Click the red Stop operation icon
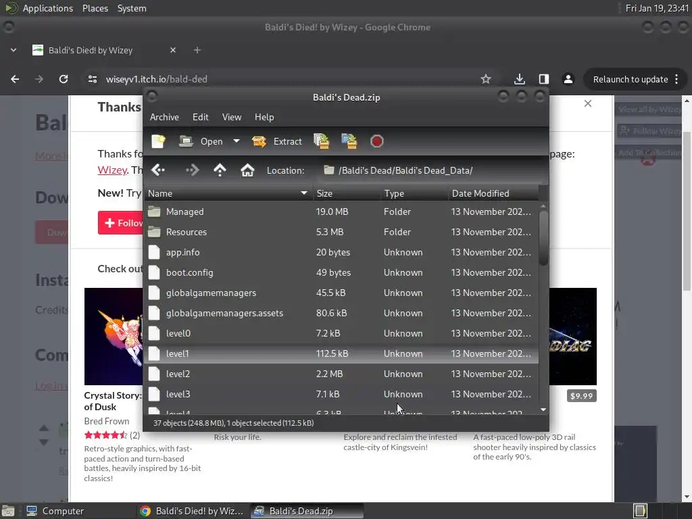 pyautogui.click(x=377, y=141)
